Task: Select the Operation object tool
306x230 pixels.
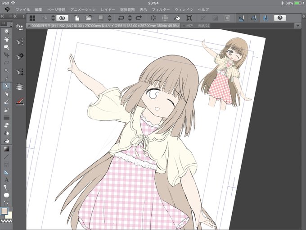Action: (7, 47)
